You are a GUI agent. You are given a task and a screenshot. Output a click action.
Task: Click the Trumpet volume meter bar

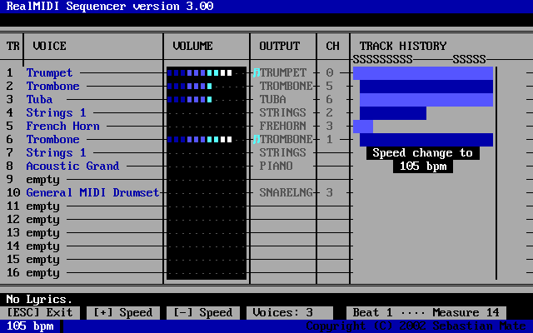point(200,73)
